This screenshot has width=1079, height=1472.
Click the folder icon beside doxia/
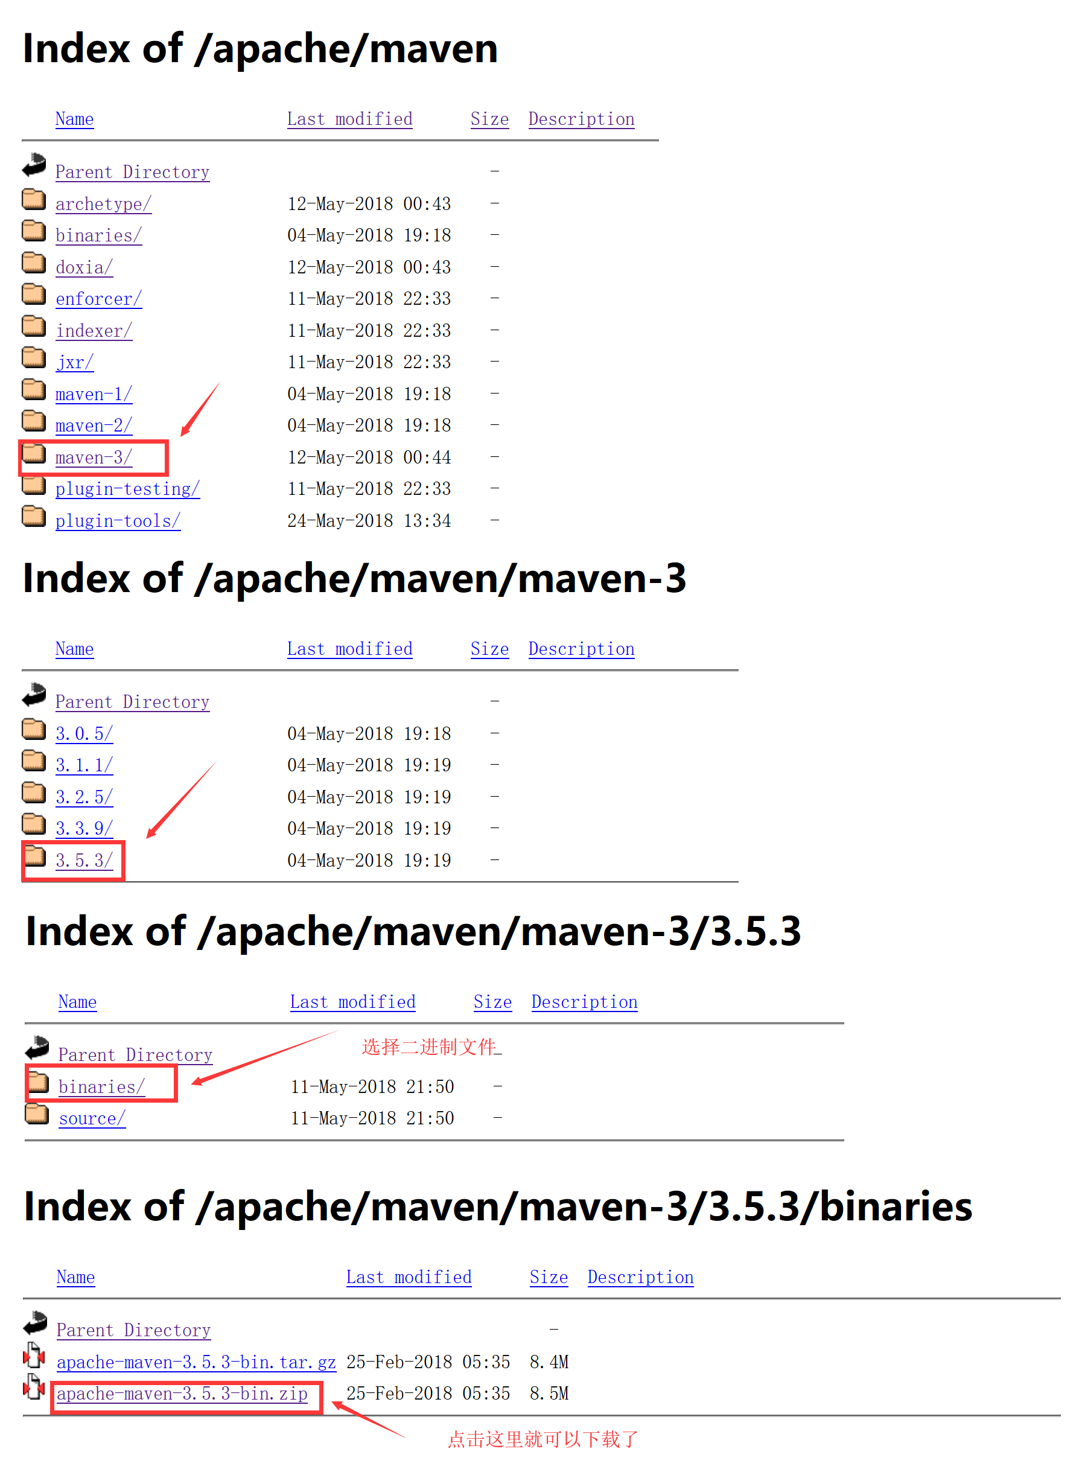point(33,263)
